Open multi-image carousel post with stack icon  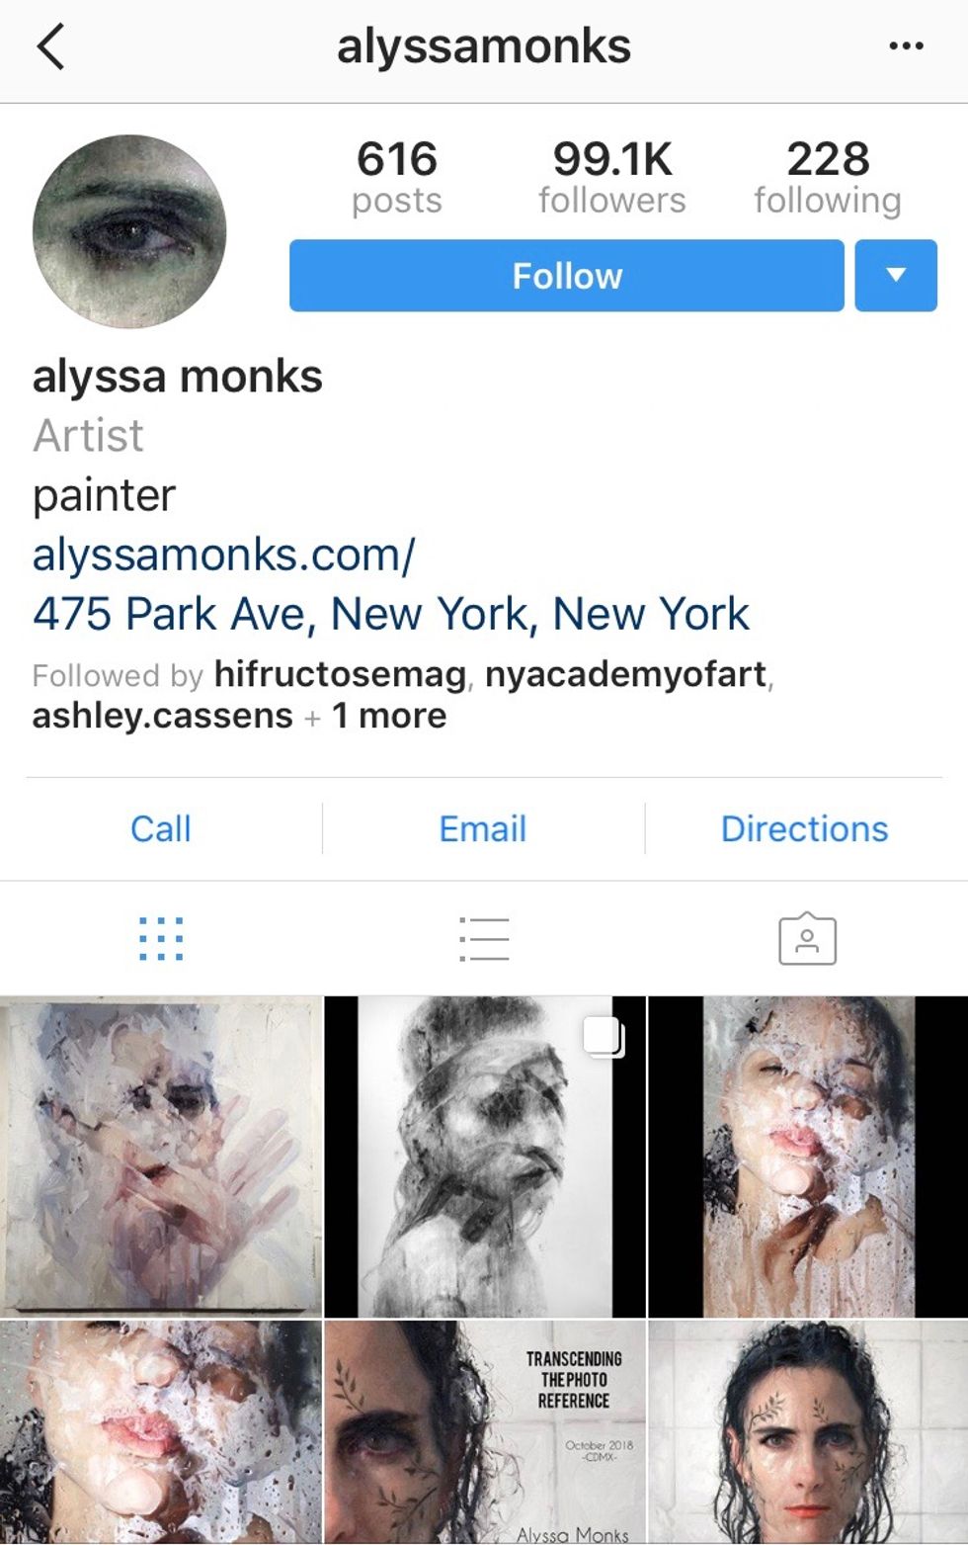pos(485,1157)
